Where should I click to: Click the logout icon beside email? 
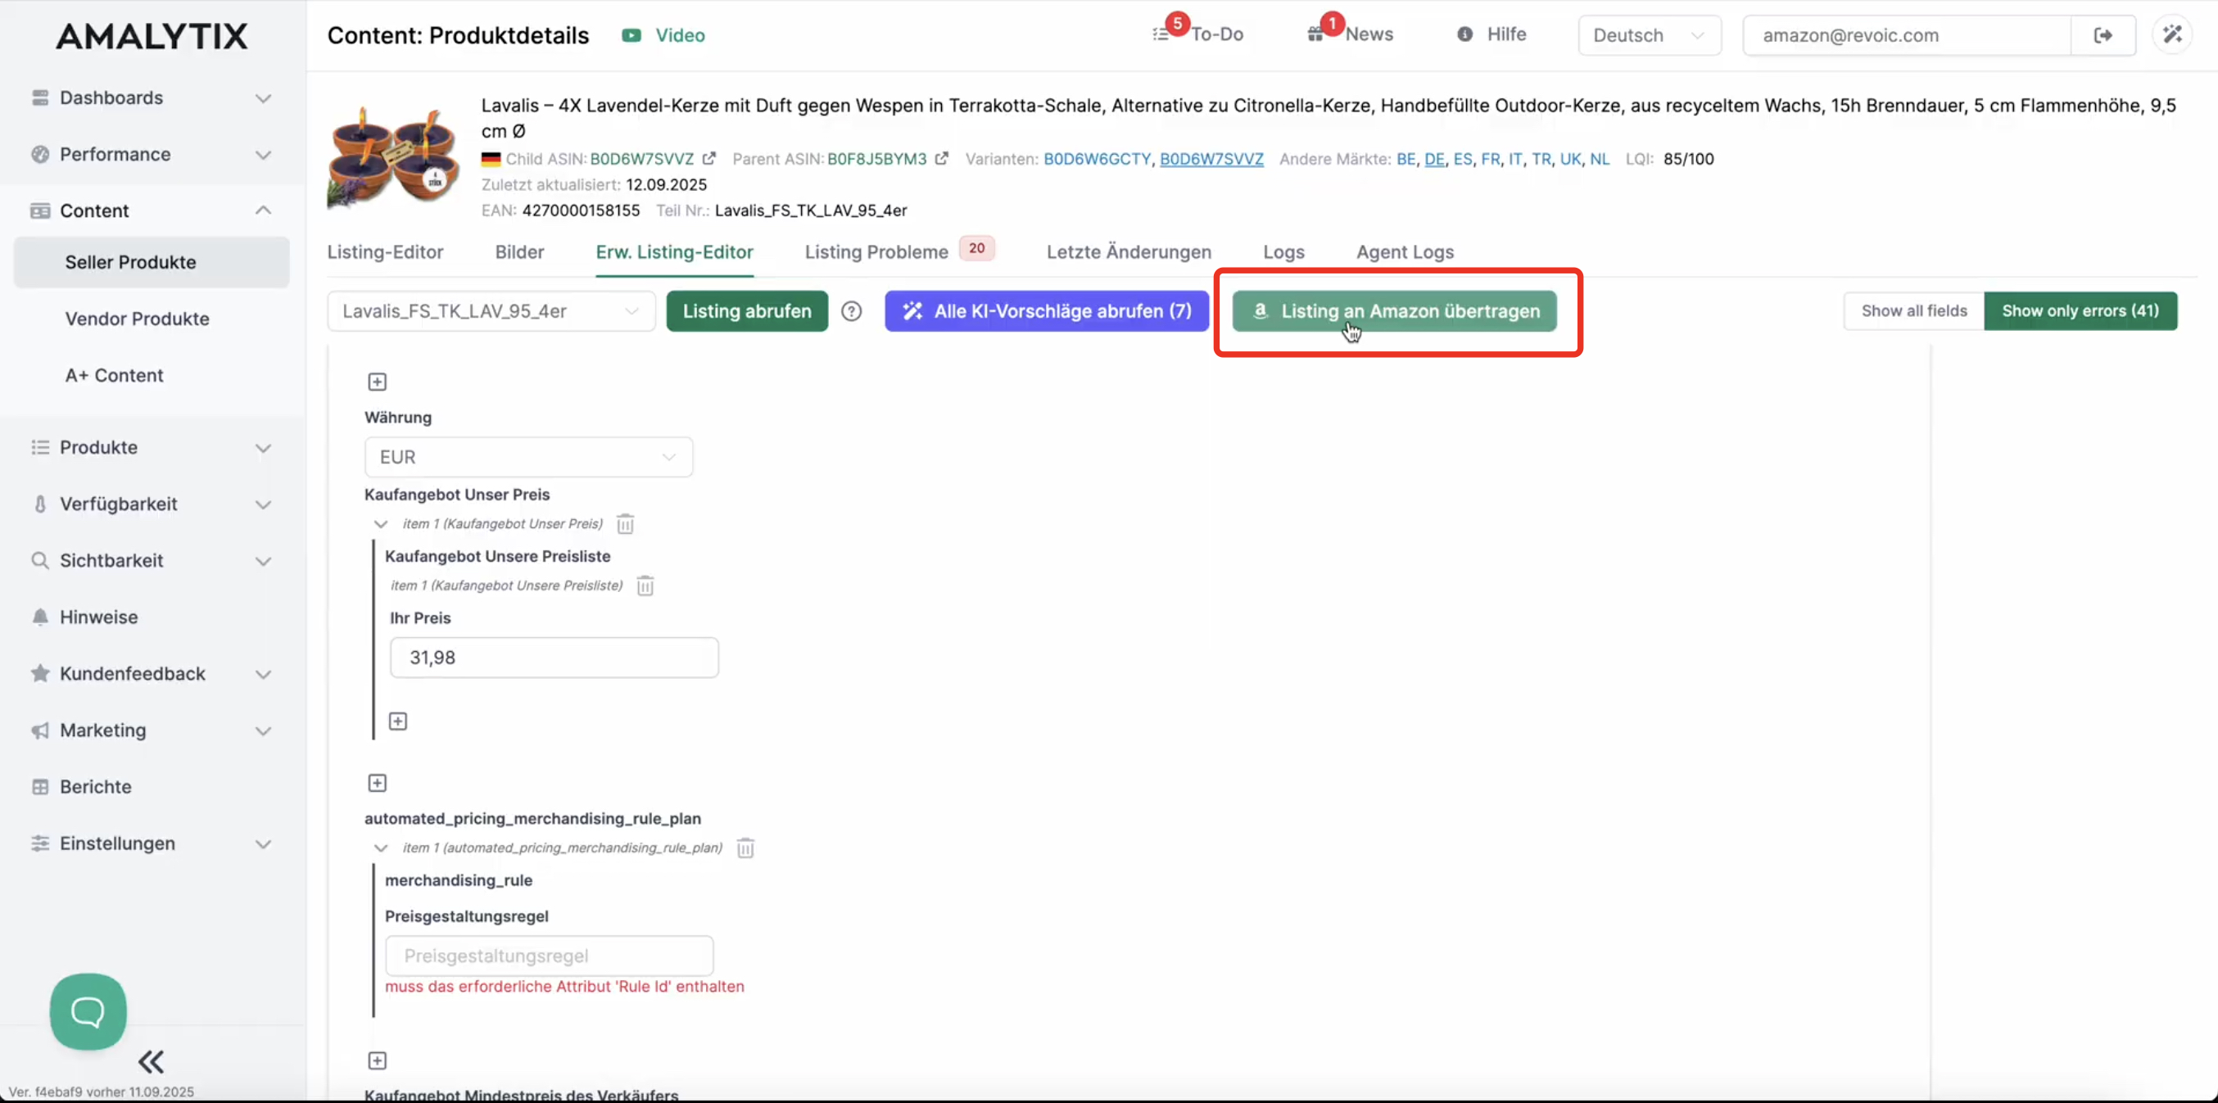2103,35
